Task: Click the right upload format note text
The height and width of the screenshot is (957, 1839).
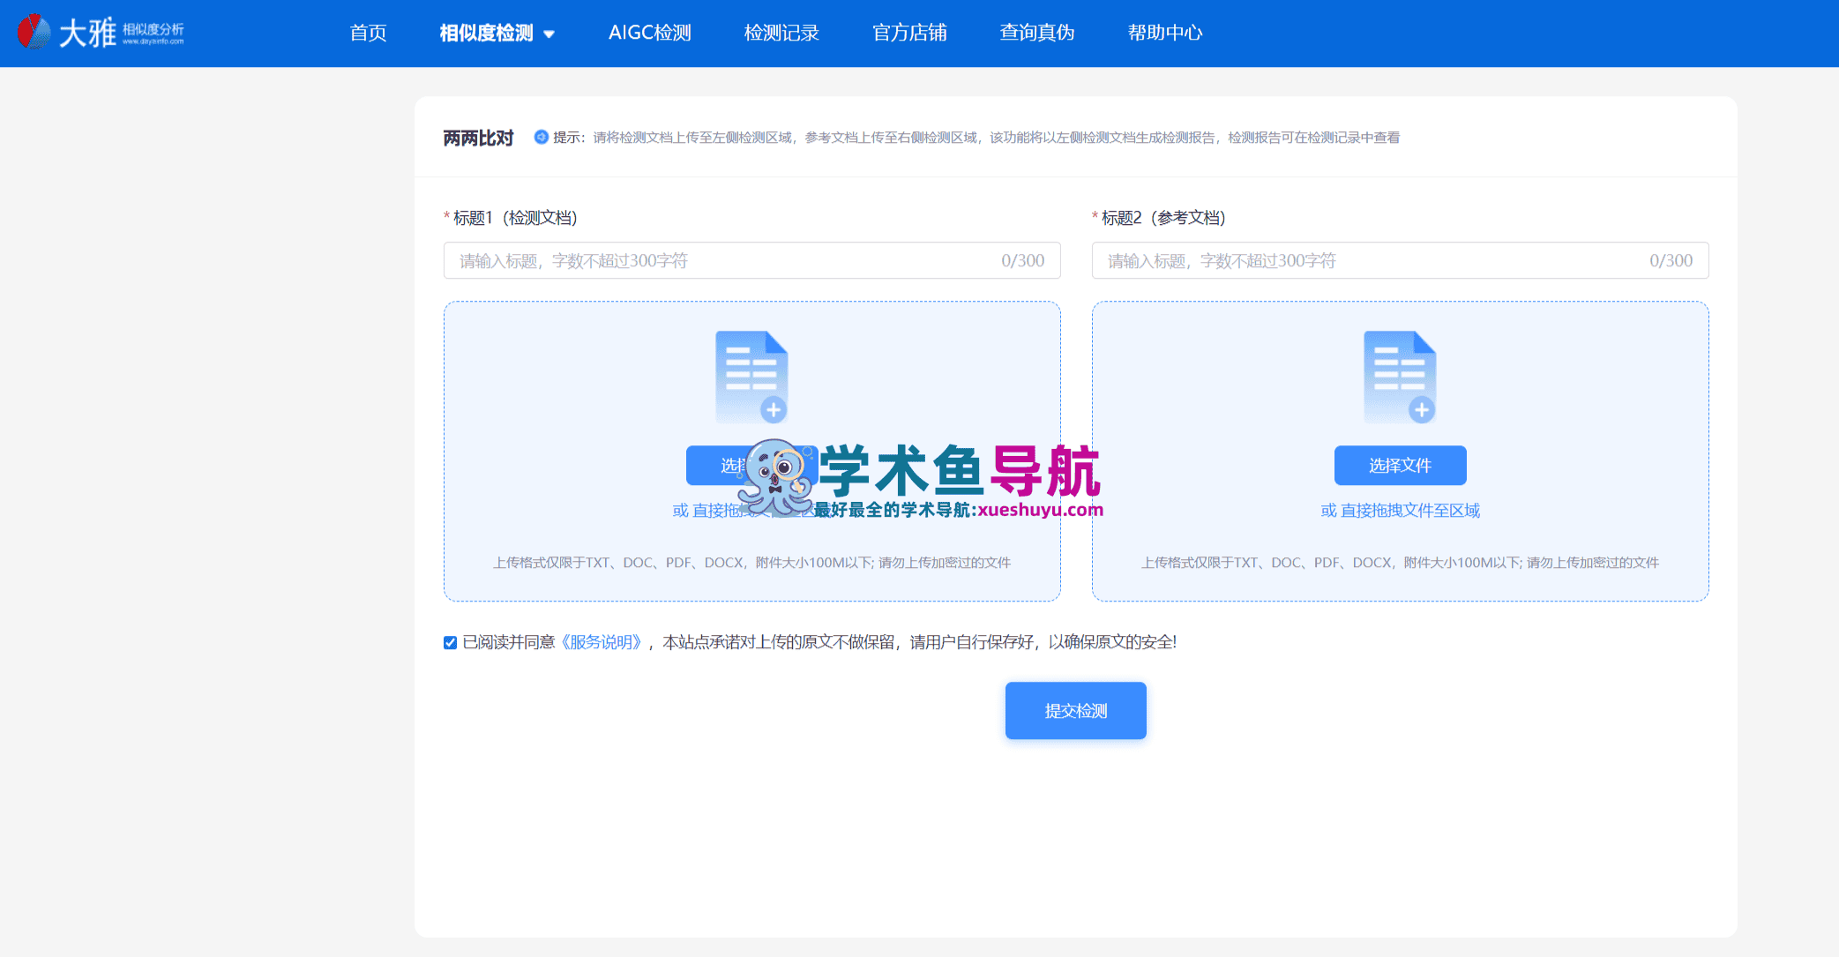Action: pyautogui.click(x=1400, y=563)
